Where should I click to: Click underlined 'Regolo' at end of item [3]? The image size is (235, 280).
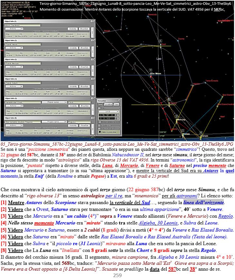226,216
